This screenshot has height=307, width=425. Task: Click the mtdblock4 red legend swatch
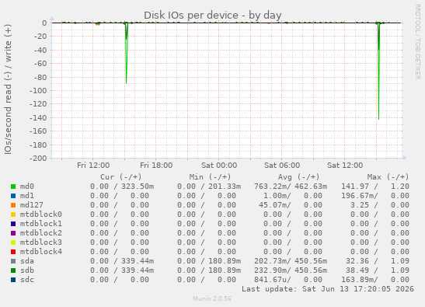pos(13,252)
